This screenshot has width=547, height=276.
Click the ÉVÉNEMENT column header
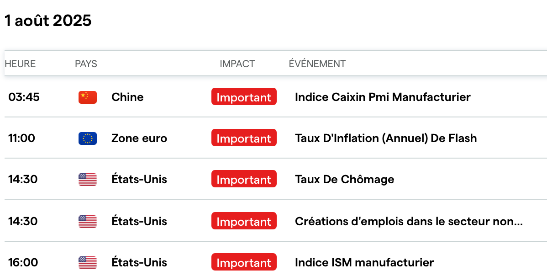pyautogui.click(x=317, y=64)
